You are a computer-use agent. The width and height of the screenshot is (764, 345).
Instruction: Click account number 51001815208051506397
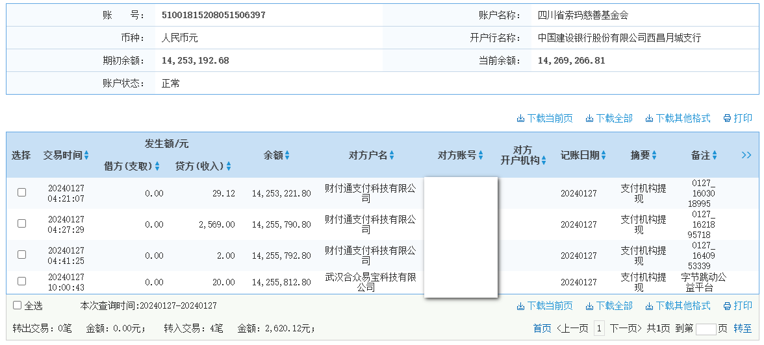(x=213, y=15)
